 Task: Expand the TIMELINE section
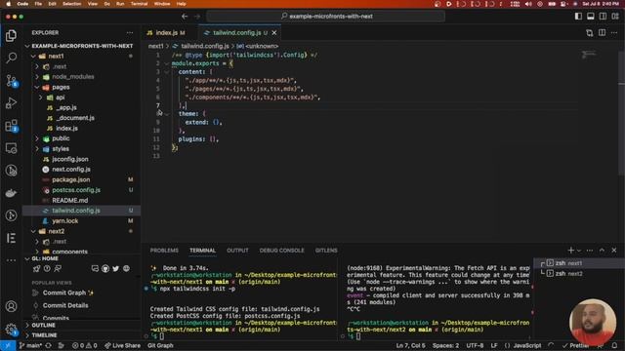[x=44, y=335]
